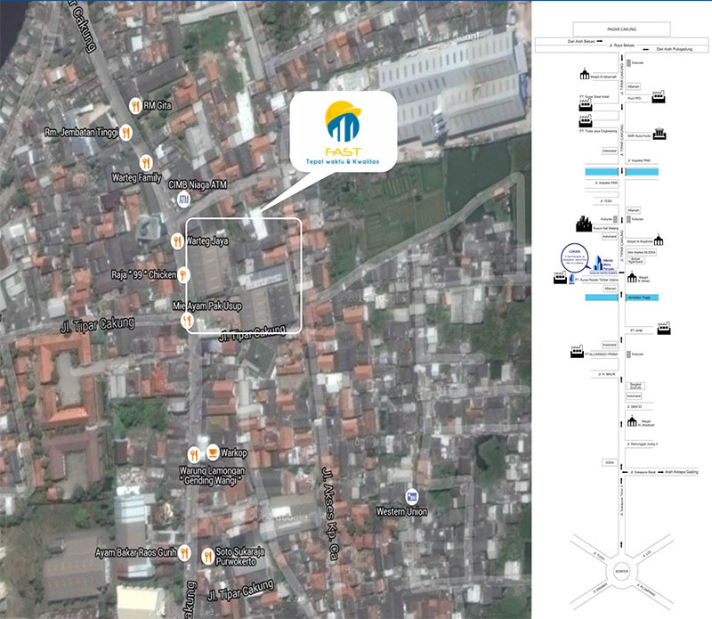Click the Raja "99" Chicken marker

(x=184, y=274)
